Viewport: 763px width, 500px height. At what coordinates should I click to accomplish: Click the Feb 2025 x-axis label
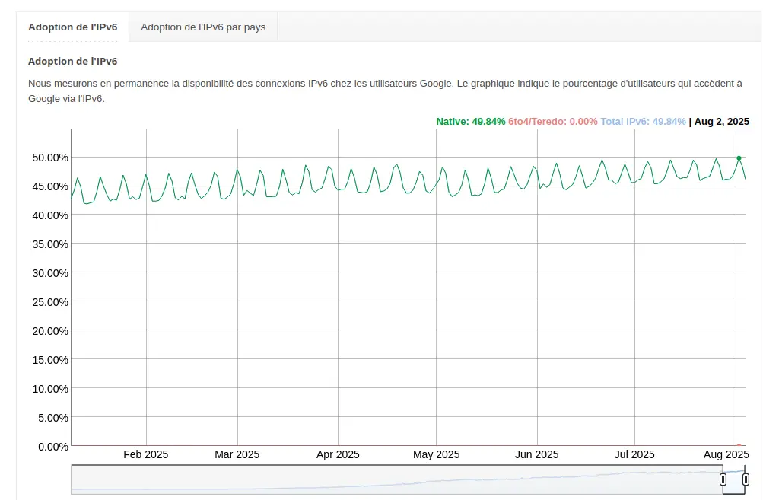pos(145,454)
